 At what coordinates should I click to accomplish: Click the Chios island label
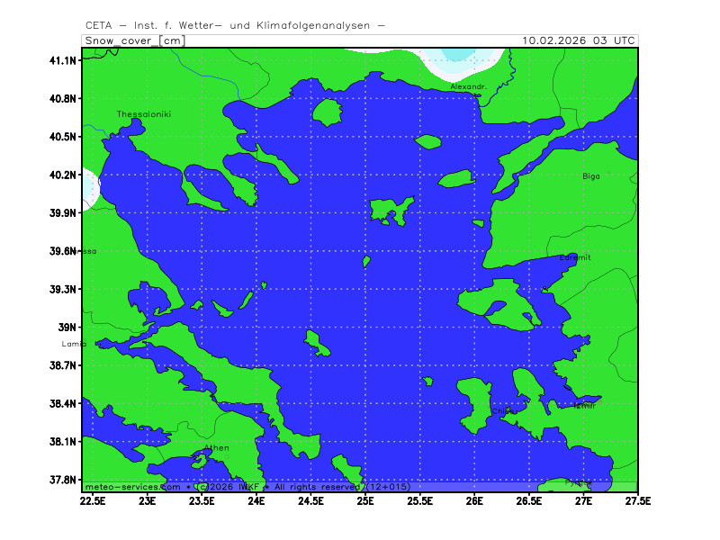click(x=502, y=411)
